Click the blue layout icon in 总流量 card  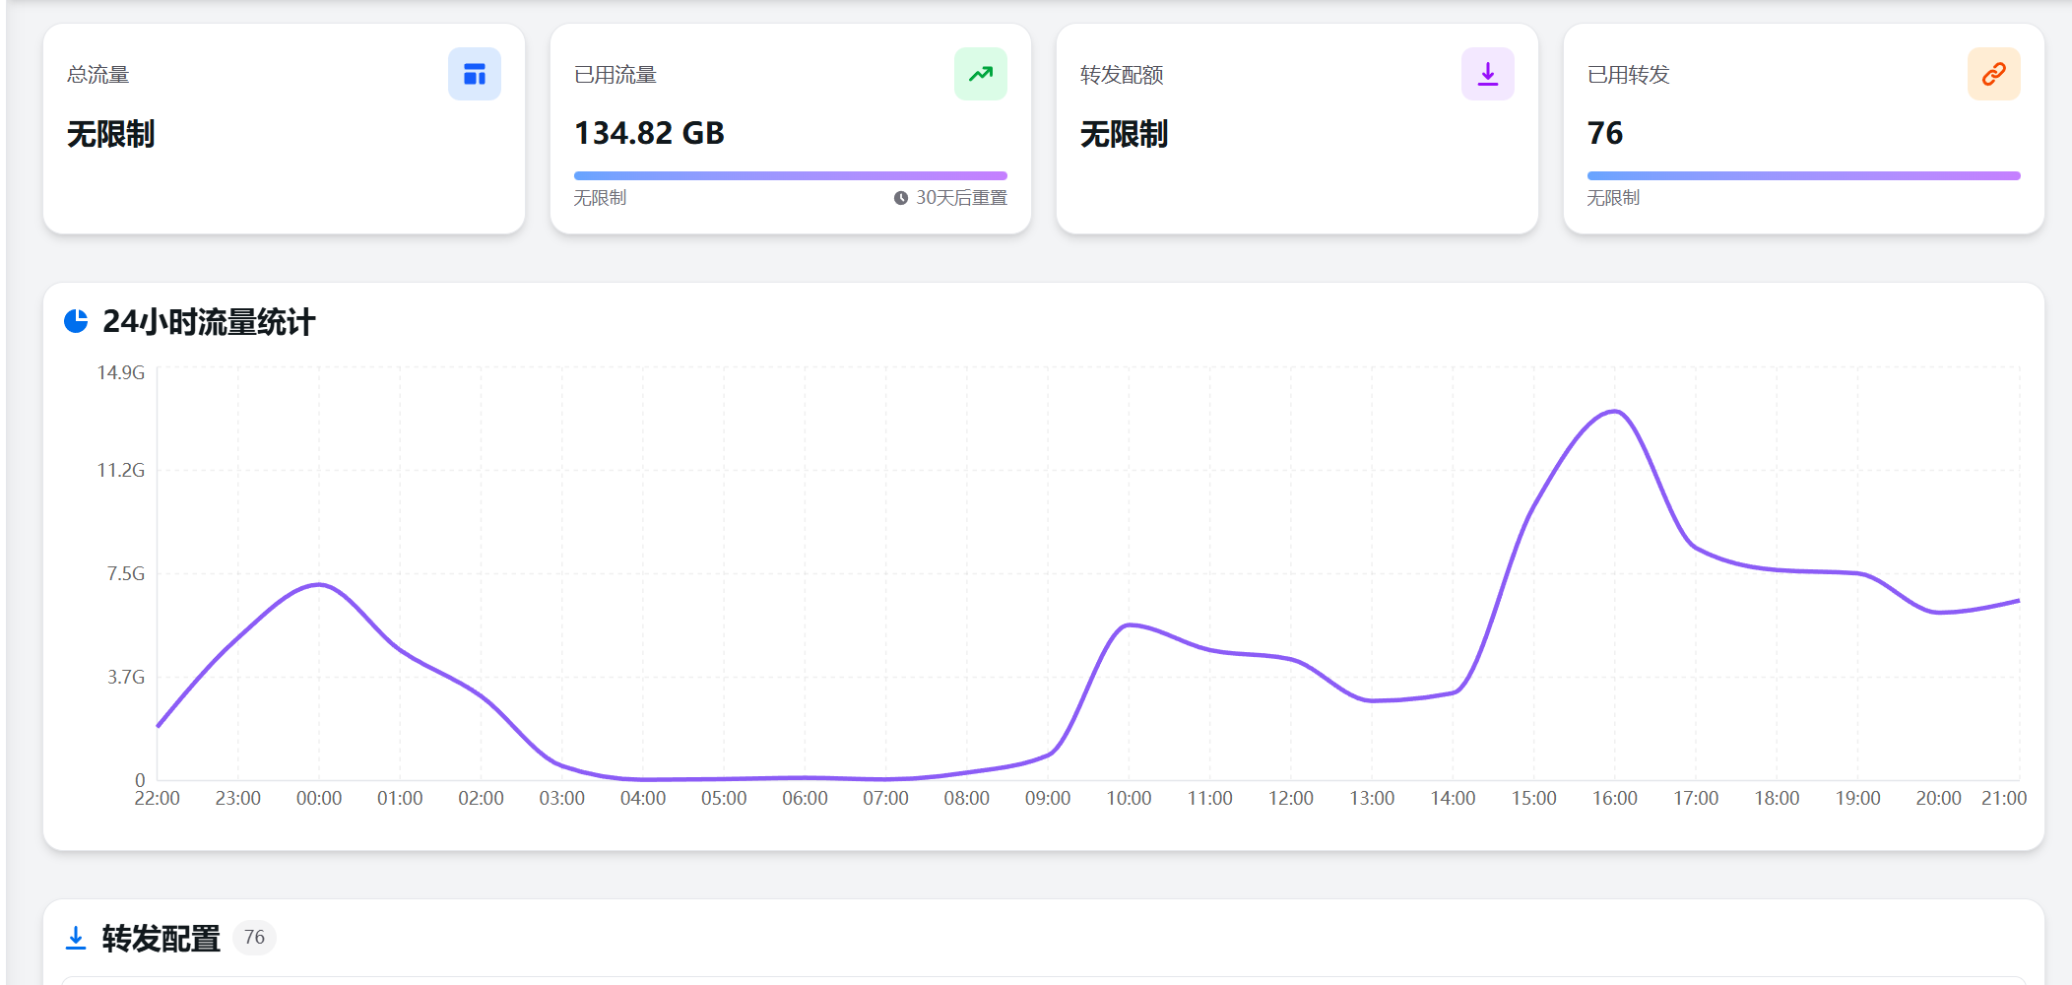tap(474, 74)
